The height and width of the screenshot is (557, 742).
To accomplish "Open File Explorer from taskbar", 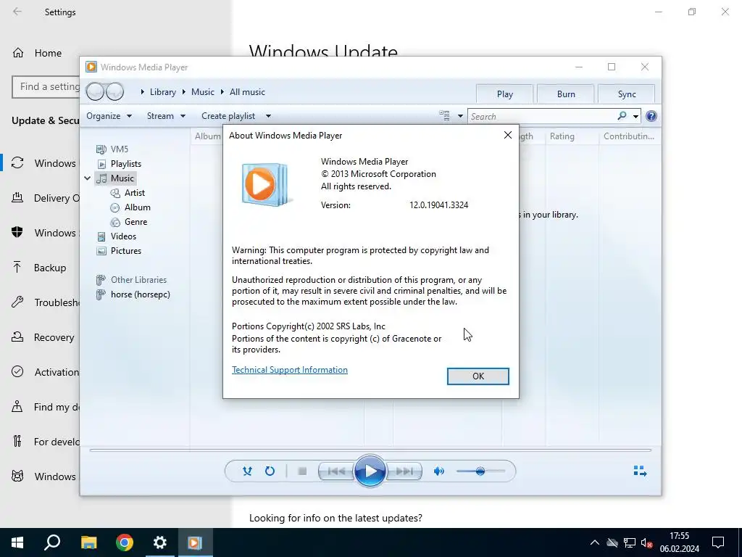I will [88, 542].
